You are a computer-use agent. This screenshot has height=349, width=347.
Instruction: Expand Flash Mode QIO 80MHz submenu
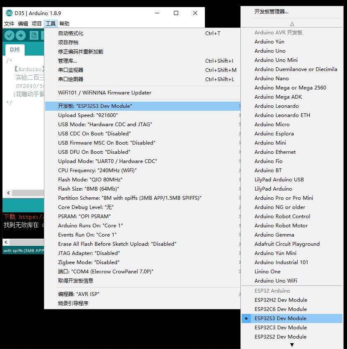point(143,180)
